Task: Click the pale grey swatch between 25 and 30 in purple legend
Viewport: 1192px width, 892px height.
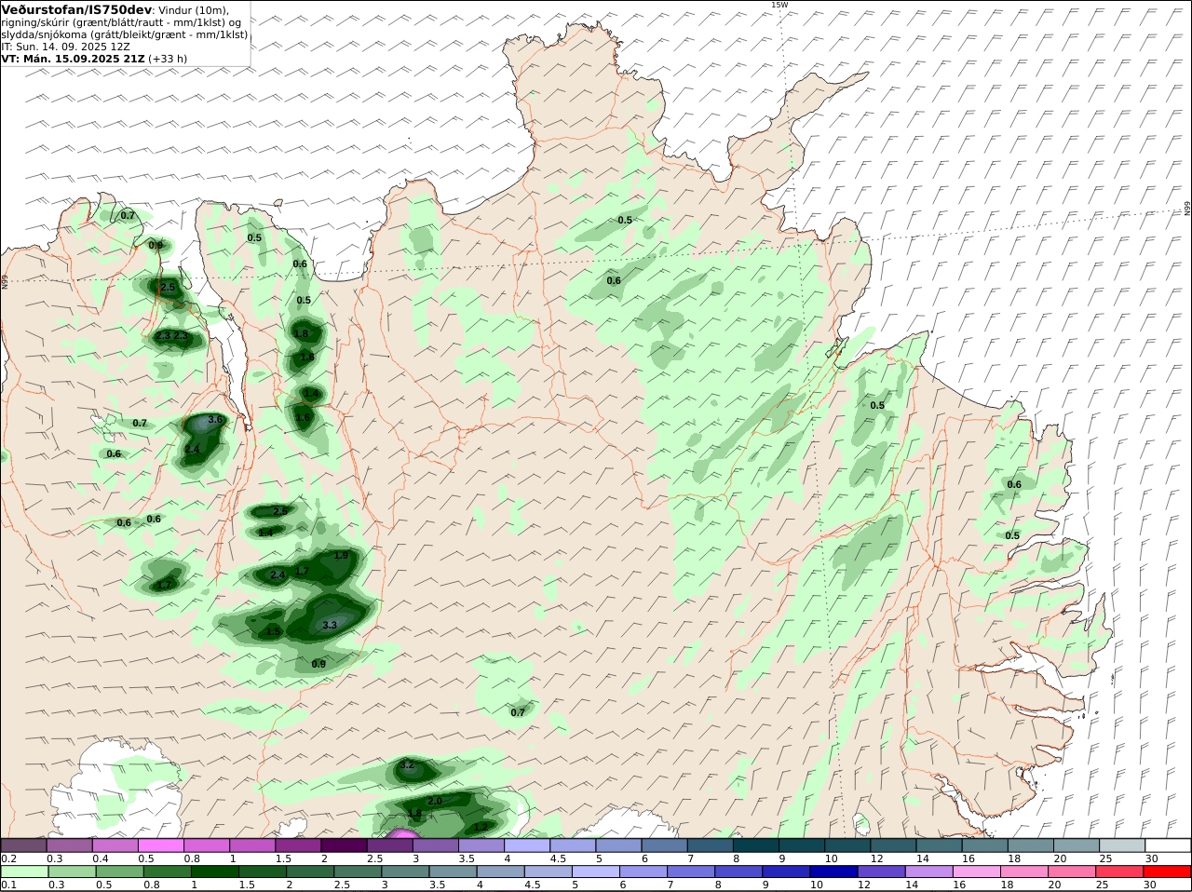Action: coord(1123,845)
